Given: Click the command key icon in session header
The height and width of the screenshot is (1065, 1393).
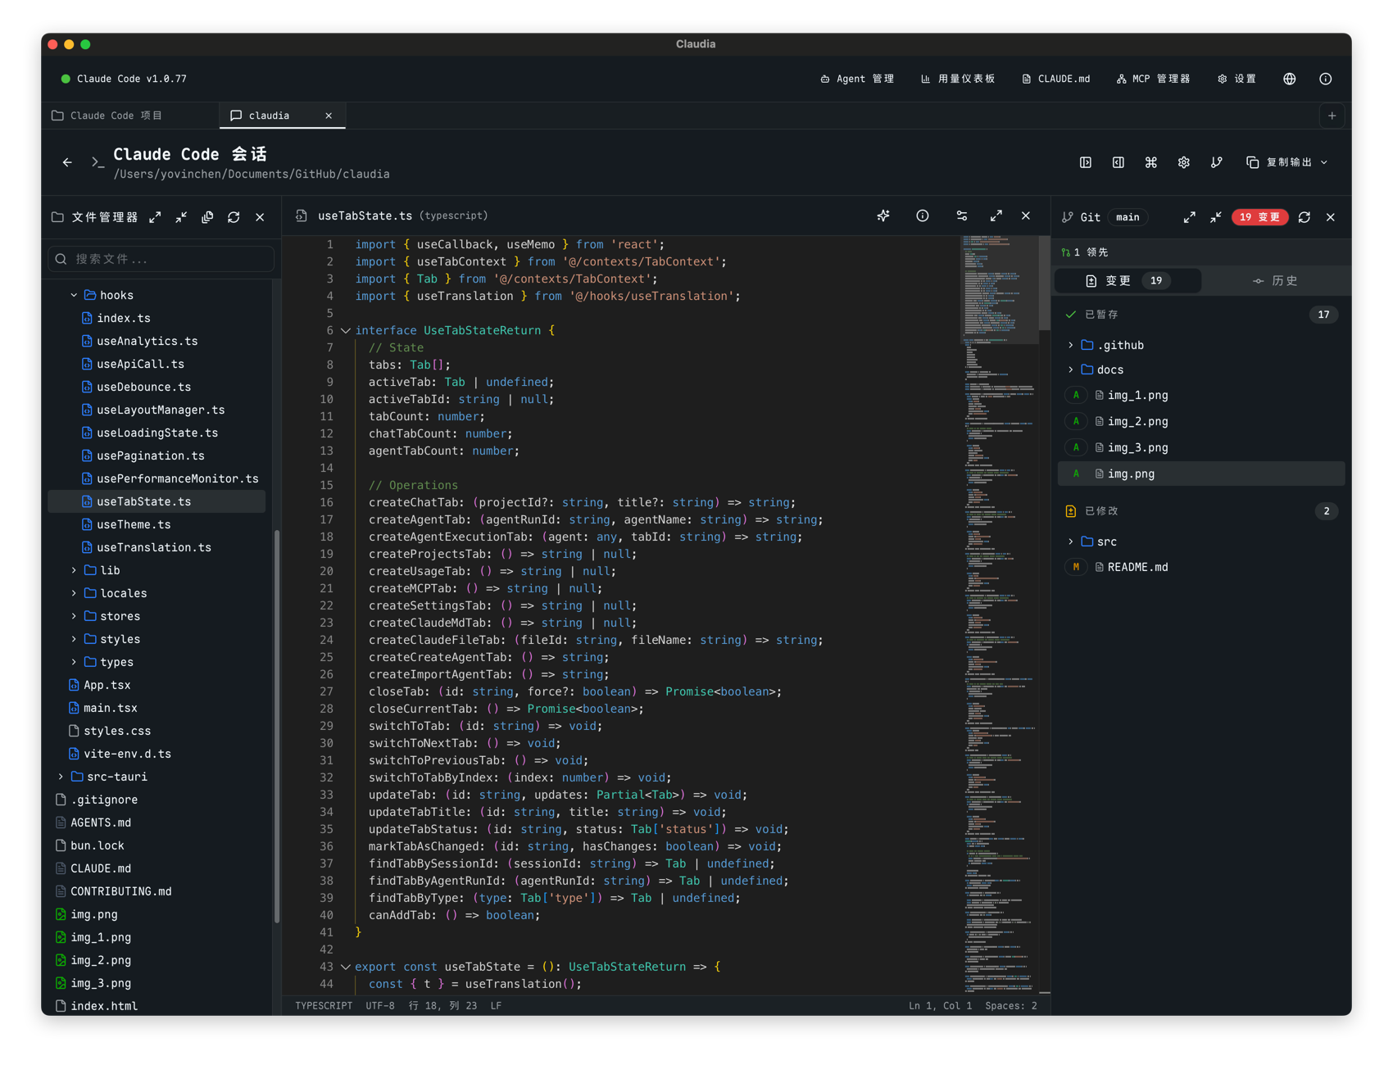Looking at the screenshot, I should coord(1151,162).
